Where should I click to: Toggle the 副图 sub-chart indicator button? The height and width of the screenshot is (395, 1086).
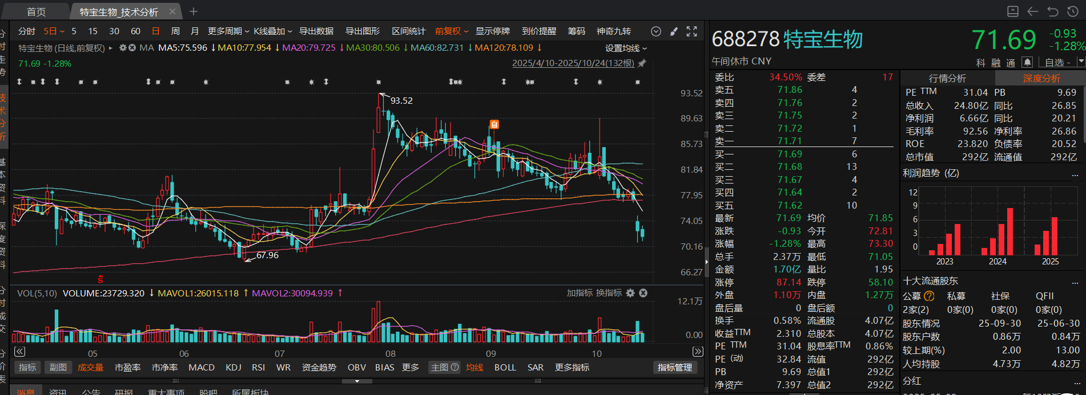pos(58,368)
